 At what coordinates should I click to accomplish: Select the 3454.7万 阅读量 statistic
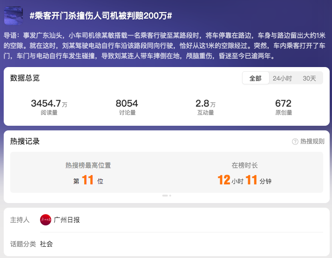click(x=49, y=107)
